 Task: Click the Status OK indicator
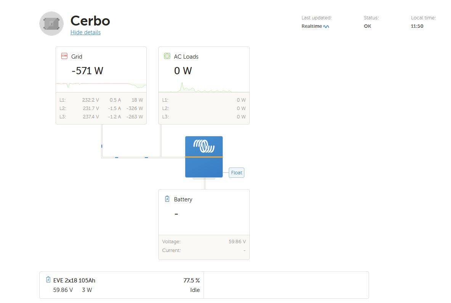pos(368,26)
